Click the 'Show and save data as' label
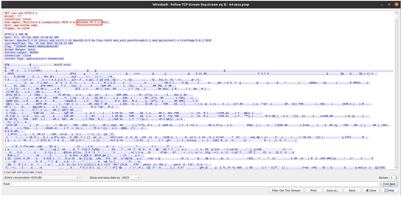The height and width of the screenshot is (197, 401). click(x=105, y=178)
